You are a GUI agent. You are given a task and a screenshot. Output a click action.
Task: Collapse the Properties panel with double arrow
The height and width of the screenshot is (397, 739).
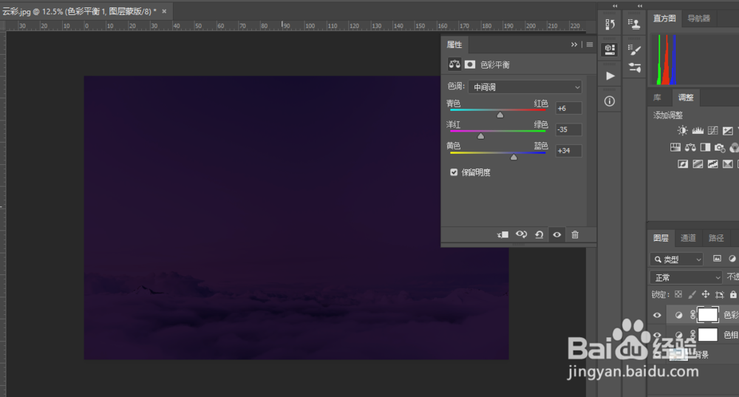pos(573,44)
